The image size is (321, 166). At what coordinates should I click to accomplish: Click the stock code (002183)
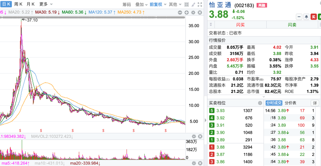(244, 6)
